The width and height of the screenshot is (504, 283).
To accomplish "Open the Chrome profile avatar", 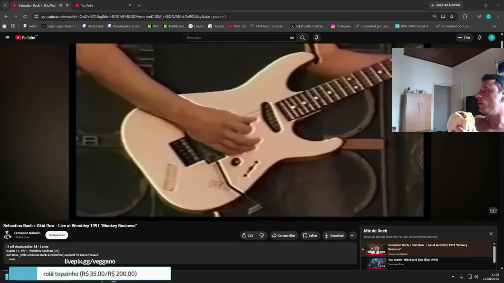I will click(488, 17).
